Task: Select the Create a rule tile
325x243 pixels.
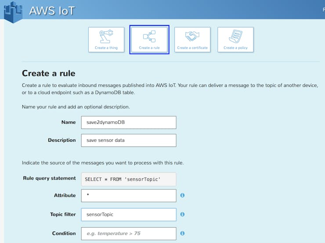Action: pyautogui.click(x=149, y=39)
